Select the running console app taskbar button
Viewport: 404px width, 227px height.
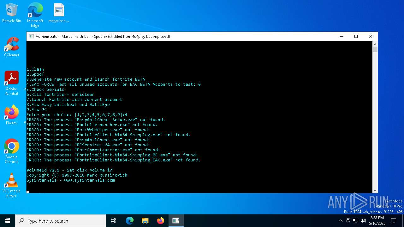(x=176, y=221)
